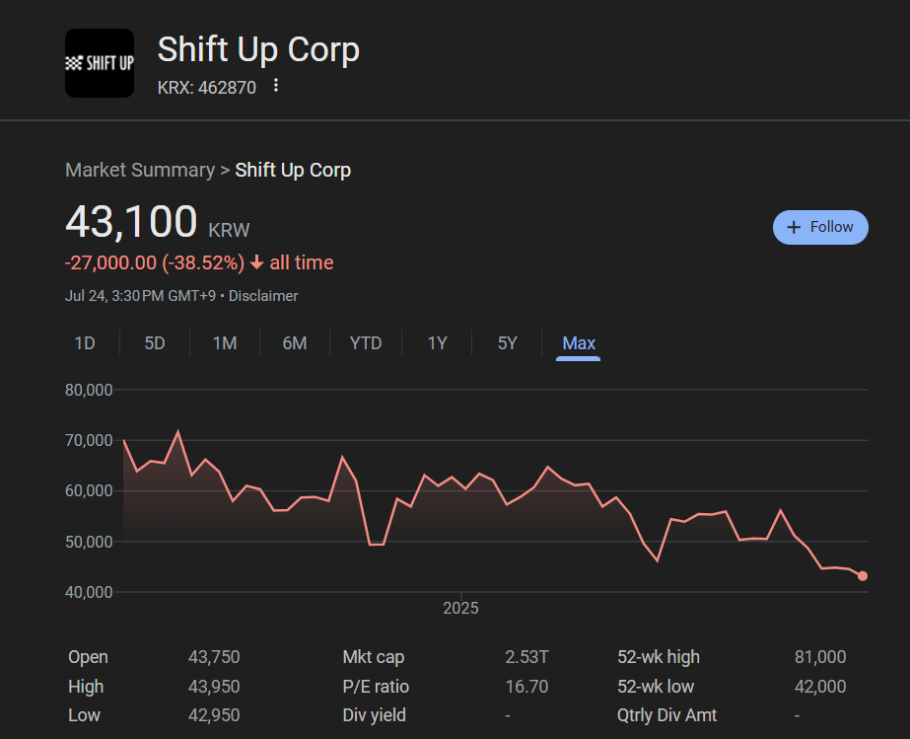Screen dimensions: 910x739
Task: Click the -27,000.00 (-38.52%) change text
Action: click(x=155, y=262)
